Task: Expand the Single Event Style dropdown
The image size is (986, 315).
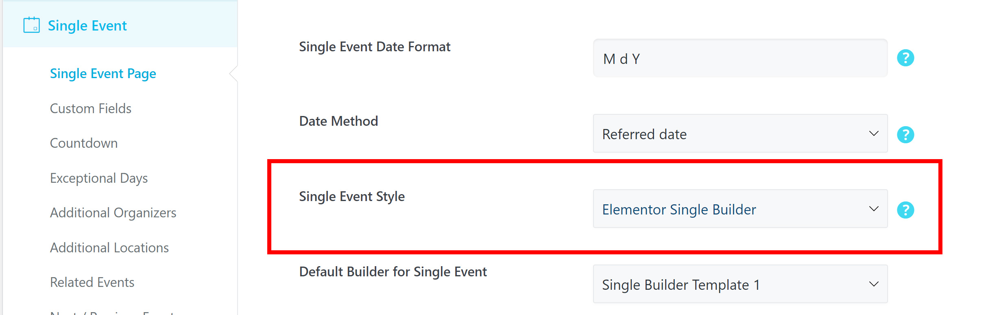Action: pos(740,209)
